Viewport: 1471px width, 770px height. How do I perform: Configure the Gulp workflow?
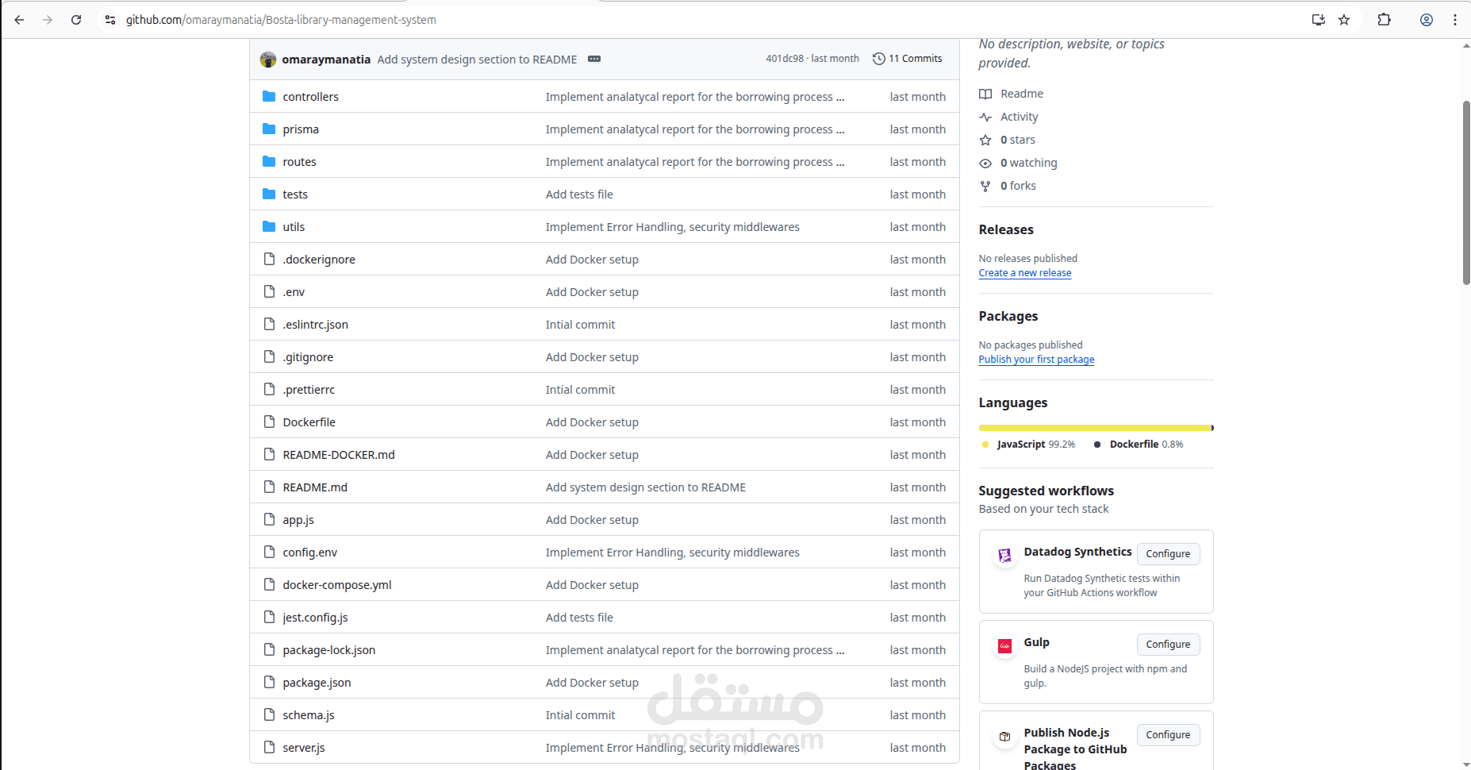click(1168, 645)
